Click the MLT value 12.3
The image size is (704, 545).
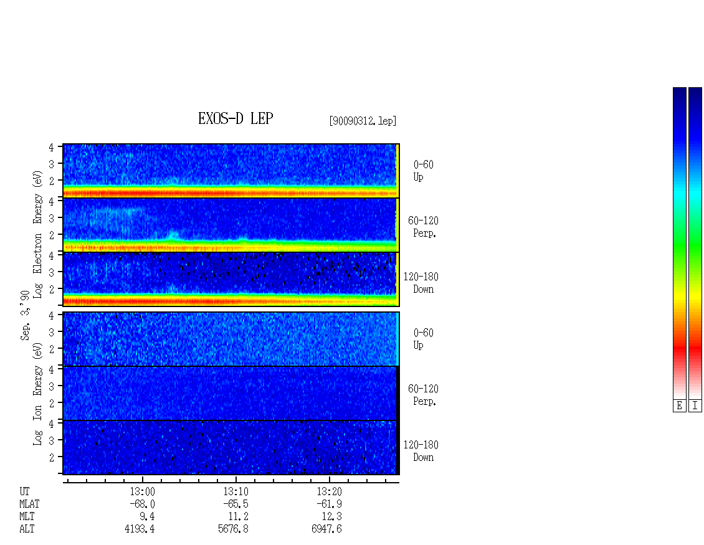(332, 517)
